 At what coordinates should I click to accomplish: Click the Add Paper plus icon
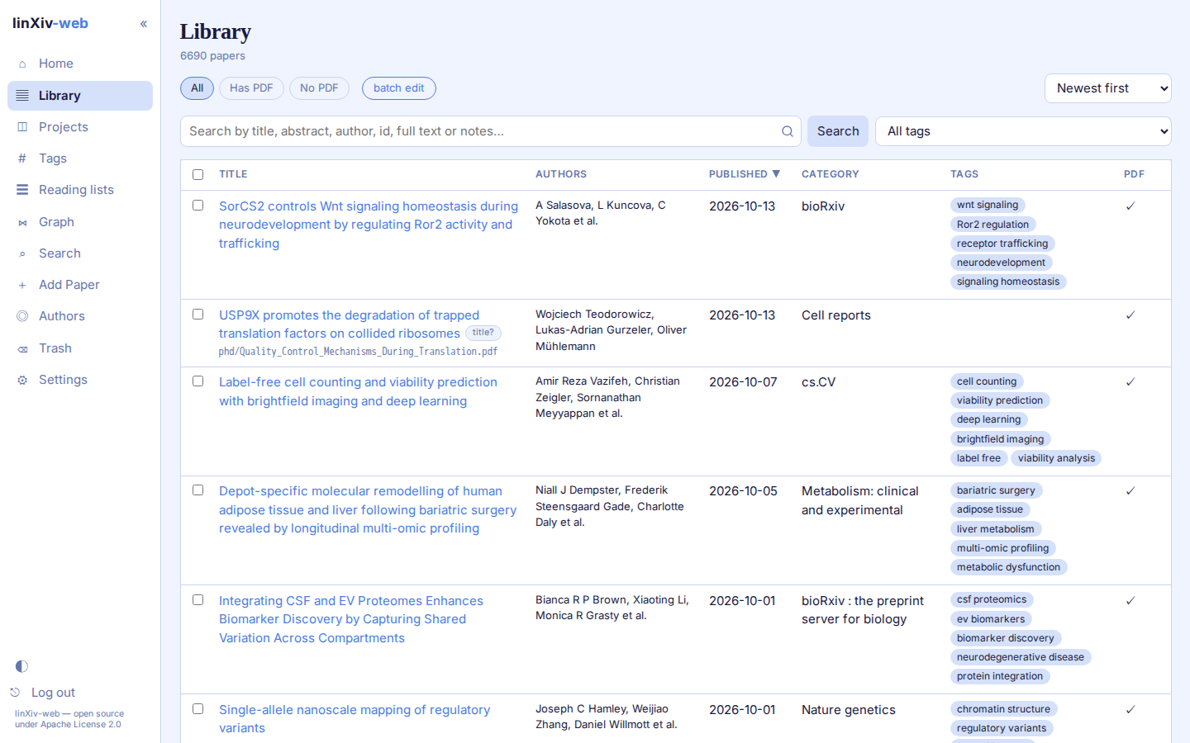coord(22,285)
